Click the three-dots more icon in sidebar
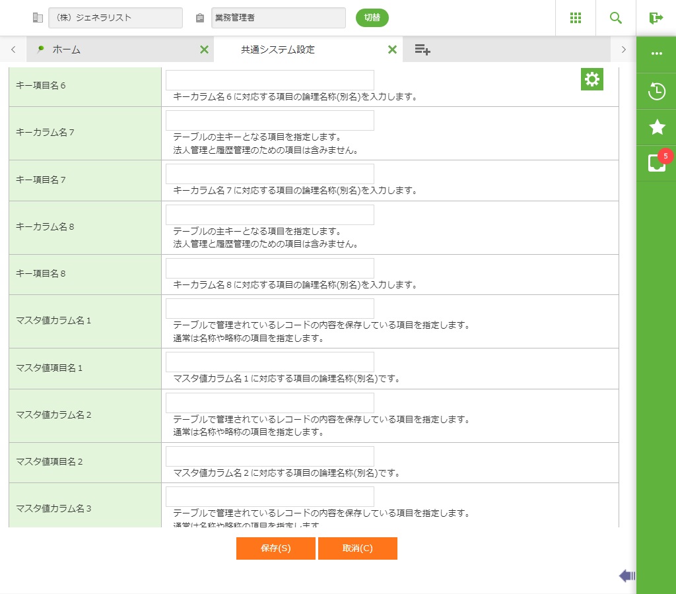 pos(656,53)
